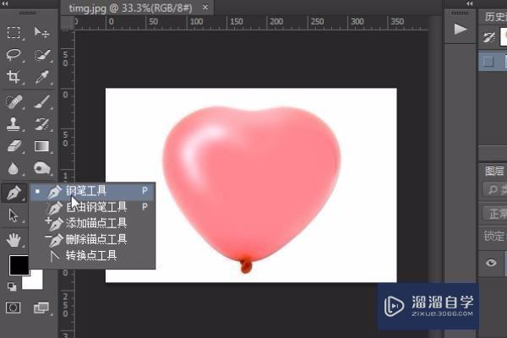507x338 pixels.
Task: Click the heart balloon image on canvas
Action: pyautogui.click(x=252, y=189)
